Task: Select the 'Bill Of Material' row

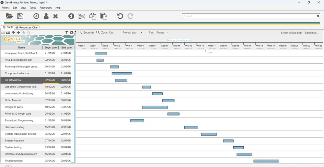Action: [x=36, y=80]
